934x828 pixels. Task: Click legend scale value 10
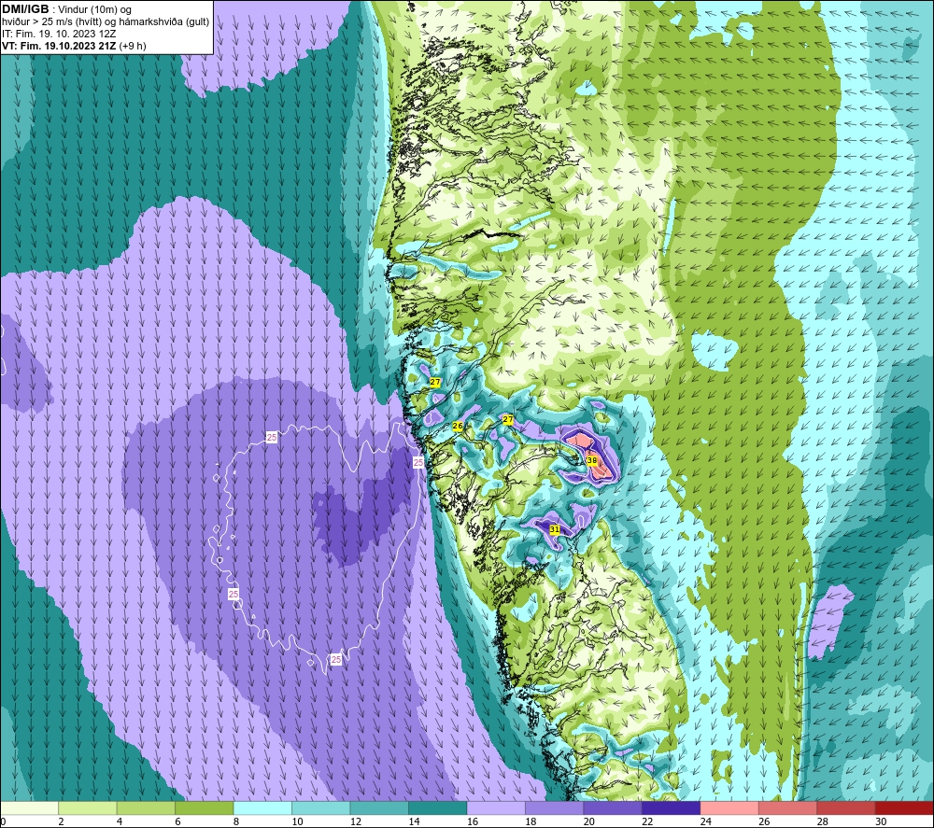click(297, 822)
